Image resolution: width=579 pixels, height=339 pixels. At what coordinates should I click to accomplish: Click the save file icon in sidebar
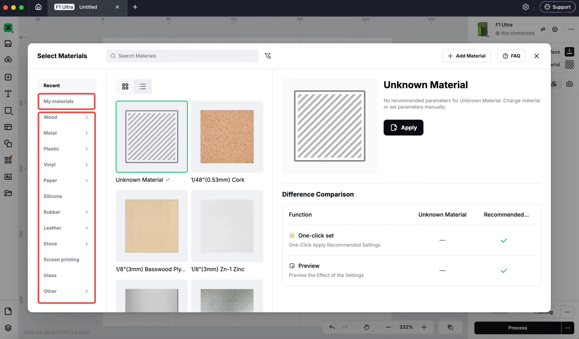(x=8, y=44)
